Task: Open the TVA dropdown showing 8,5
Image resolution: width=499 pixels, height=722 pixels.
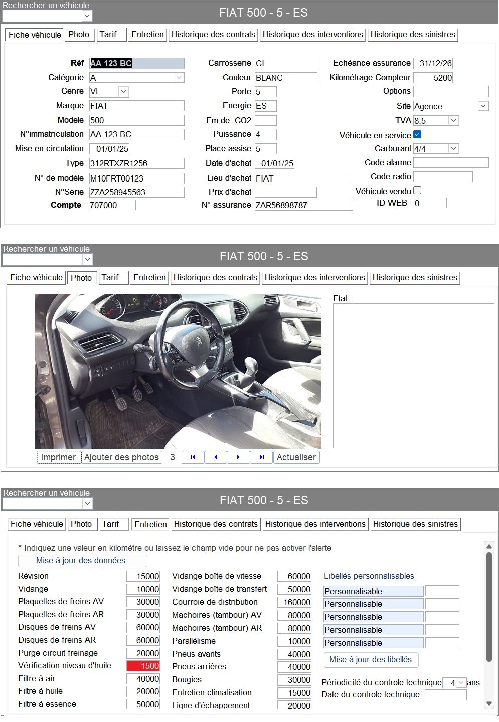Action: 453,121
